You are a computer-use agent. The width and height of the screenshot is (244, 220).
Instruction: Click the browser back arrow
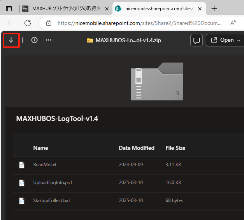11,23
